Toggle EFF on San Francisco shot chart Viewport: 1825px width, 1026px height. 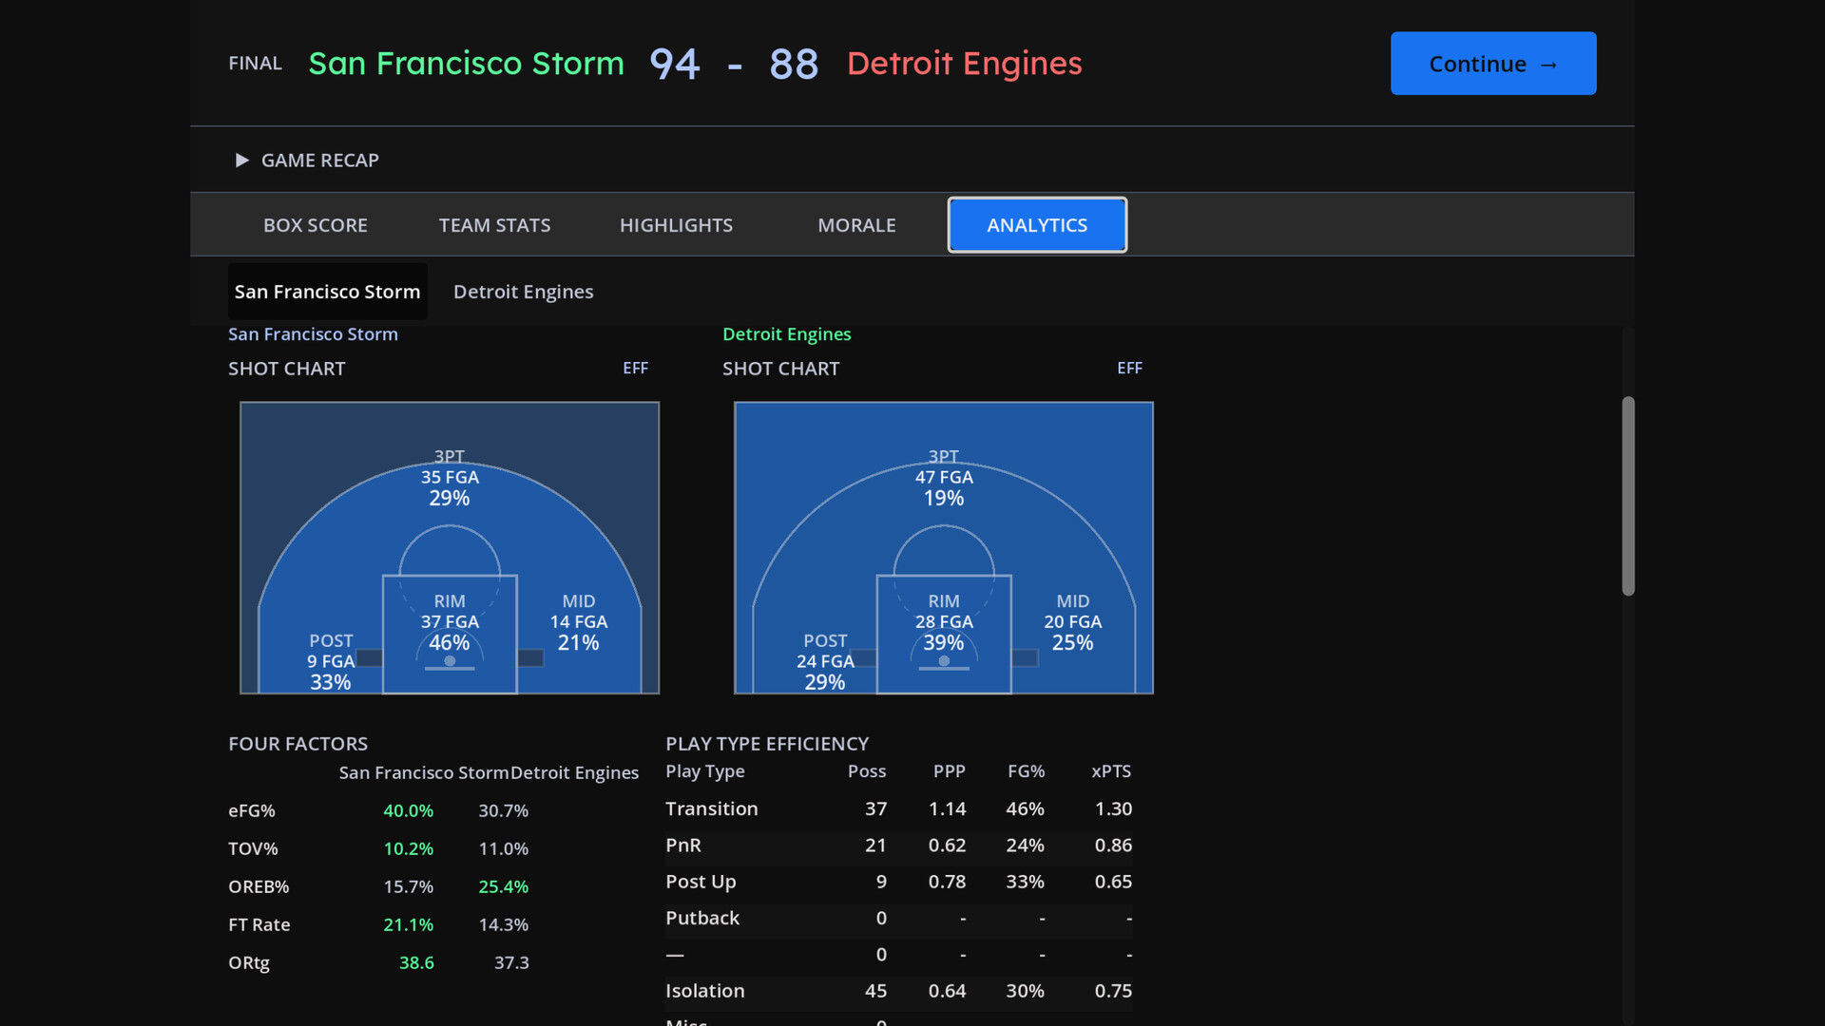(635, 369)
